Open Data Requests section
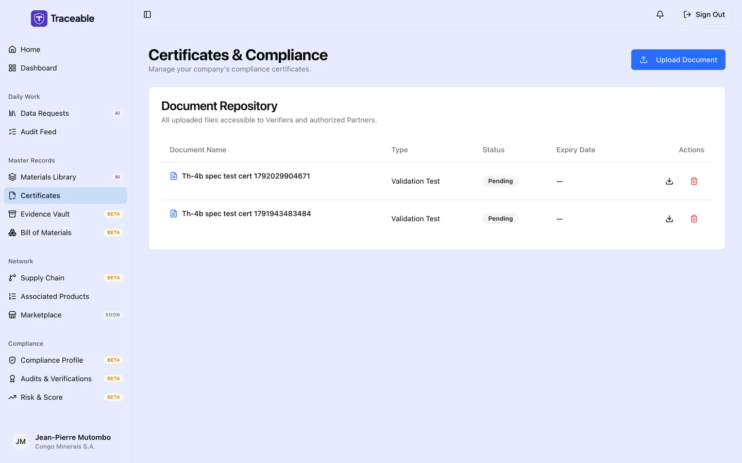Viewport: 742px width, 463px height. click(x=65, y=113)
